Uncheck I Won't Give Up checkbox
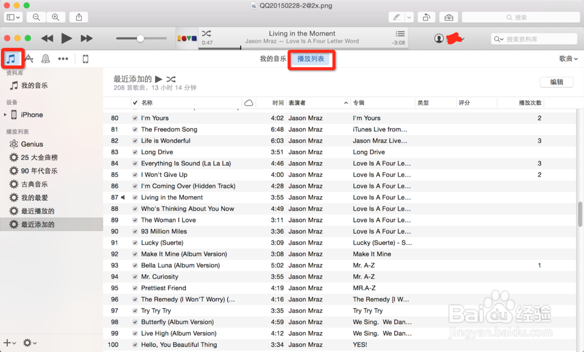584x352 pixels. pos(135,175)
